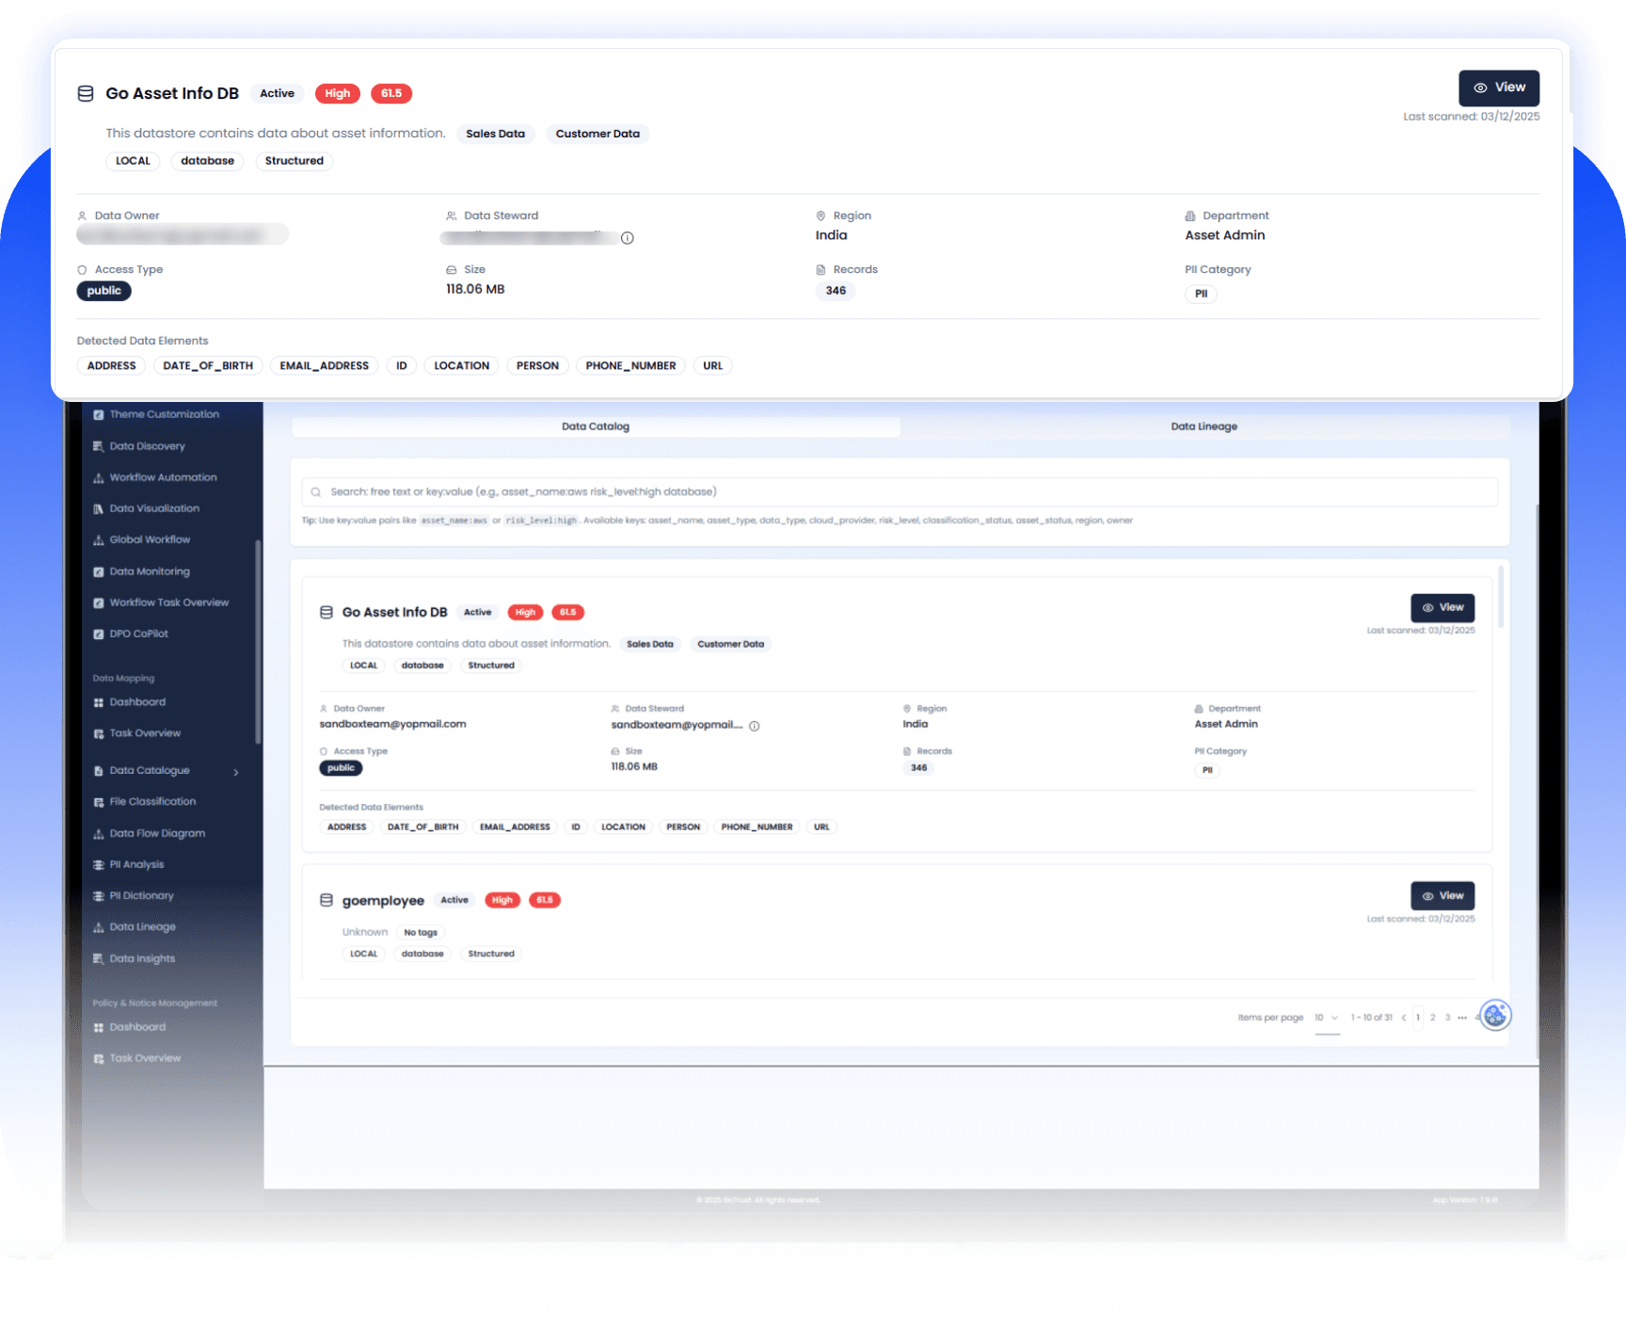The image size is (1626, 1317).
Task: Focus the asset search input field
Action: pos(900,492)
